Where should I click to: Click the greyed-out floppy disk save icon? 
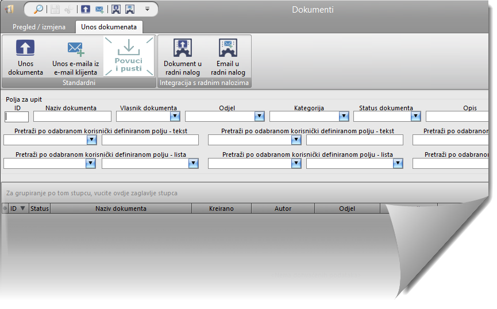[55, 10]
